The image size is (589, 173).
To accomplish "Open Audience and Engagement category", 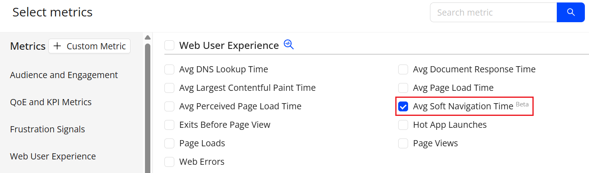I will [x=64, y=75].
